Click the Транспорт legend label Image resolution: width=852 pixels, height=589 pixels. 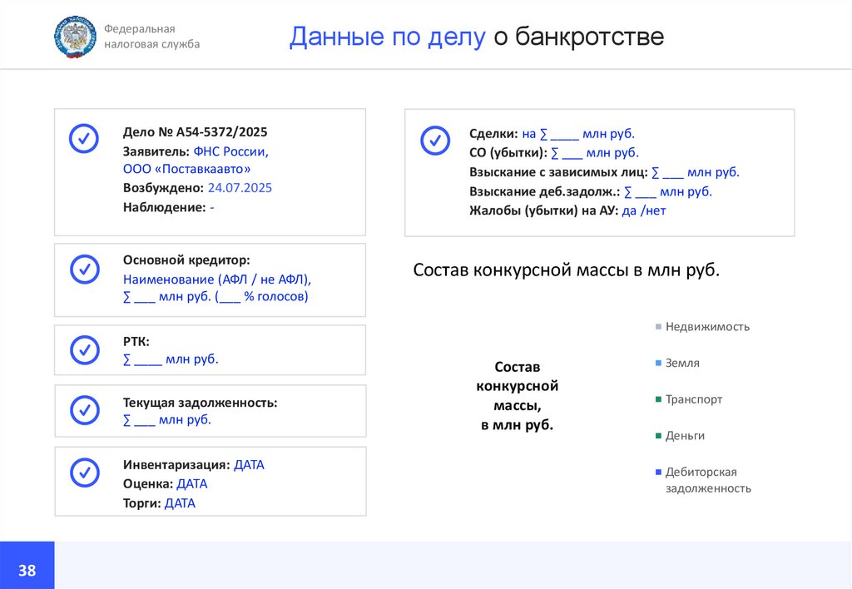tap(694, 399)
